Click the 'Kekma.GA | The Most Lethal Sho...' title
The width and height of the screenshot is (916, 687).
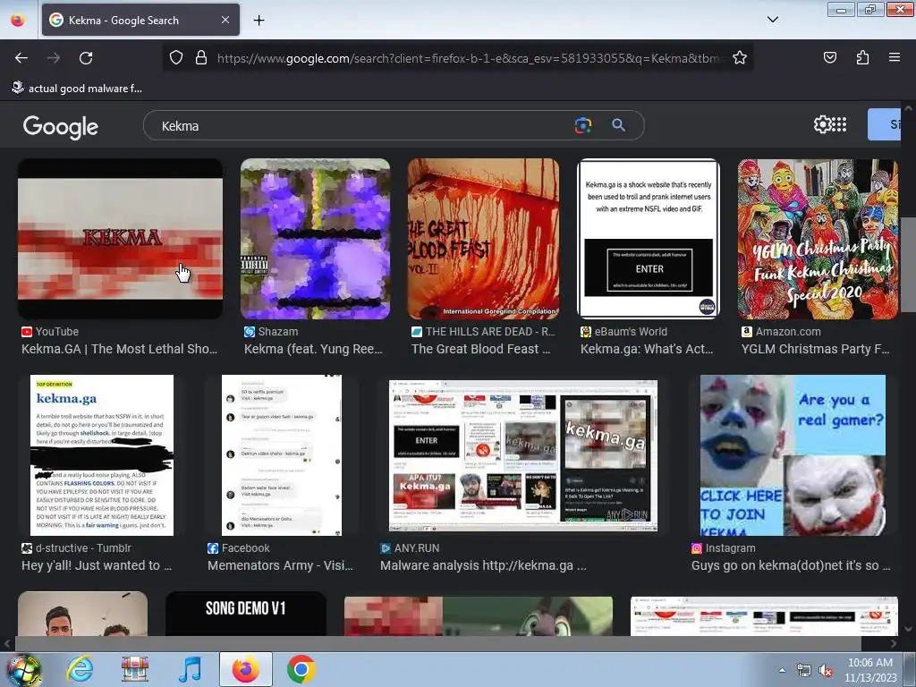[x=119, y=349]
